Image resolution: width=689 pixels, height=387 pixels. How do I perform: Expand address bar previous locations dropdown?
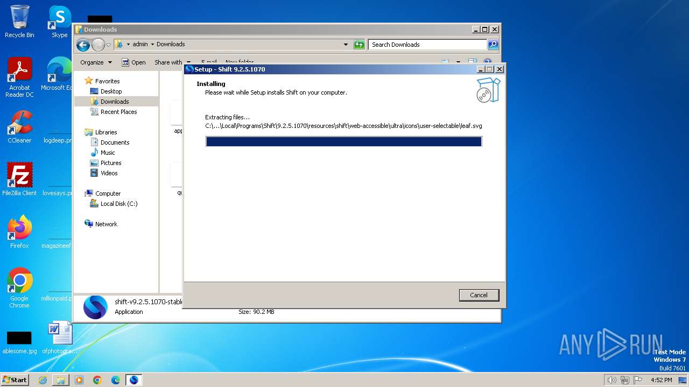[x=346, y=45]
